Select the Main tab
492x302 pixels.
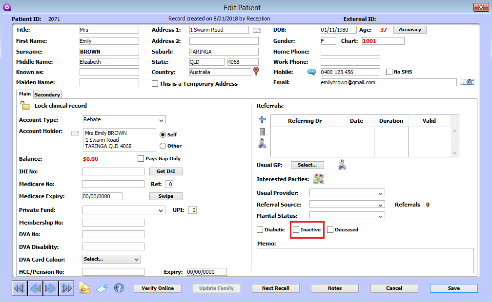click(25, 94)
